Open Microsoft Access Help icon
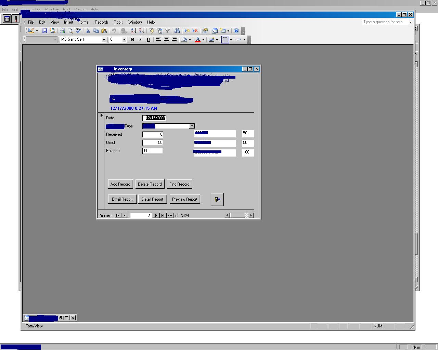The width and height of the screenshot is (438, 350). [x=236, y=31]
